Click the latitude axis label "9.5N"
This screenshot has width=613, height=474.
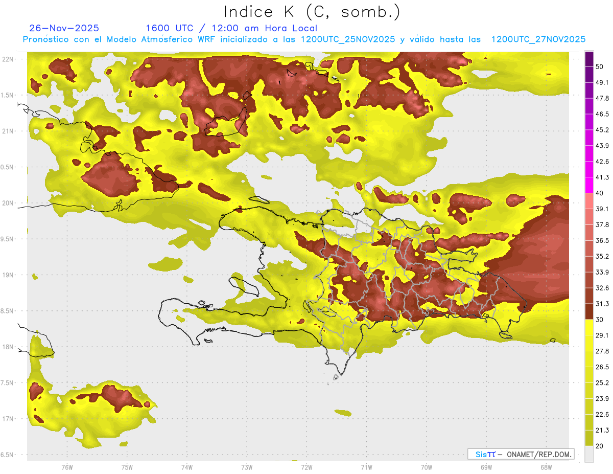(x=7, y=239)
